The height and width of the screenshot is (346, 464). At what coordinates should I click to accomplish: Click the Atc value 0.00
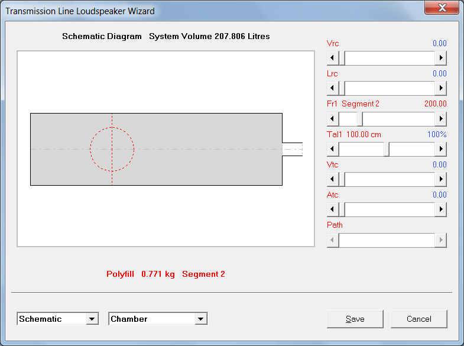(x=439, y=195)
